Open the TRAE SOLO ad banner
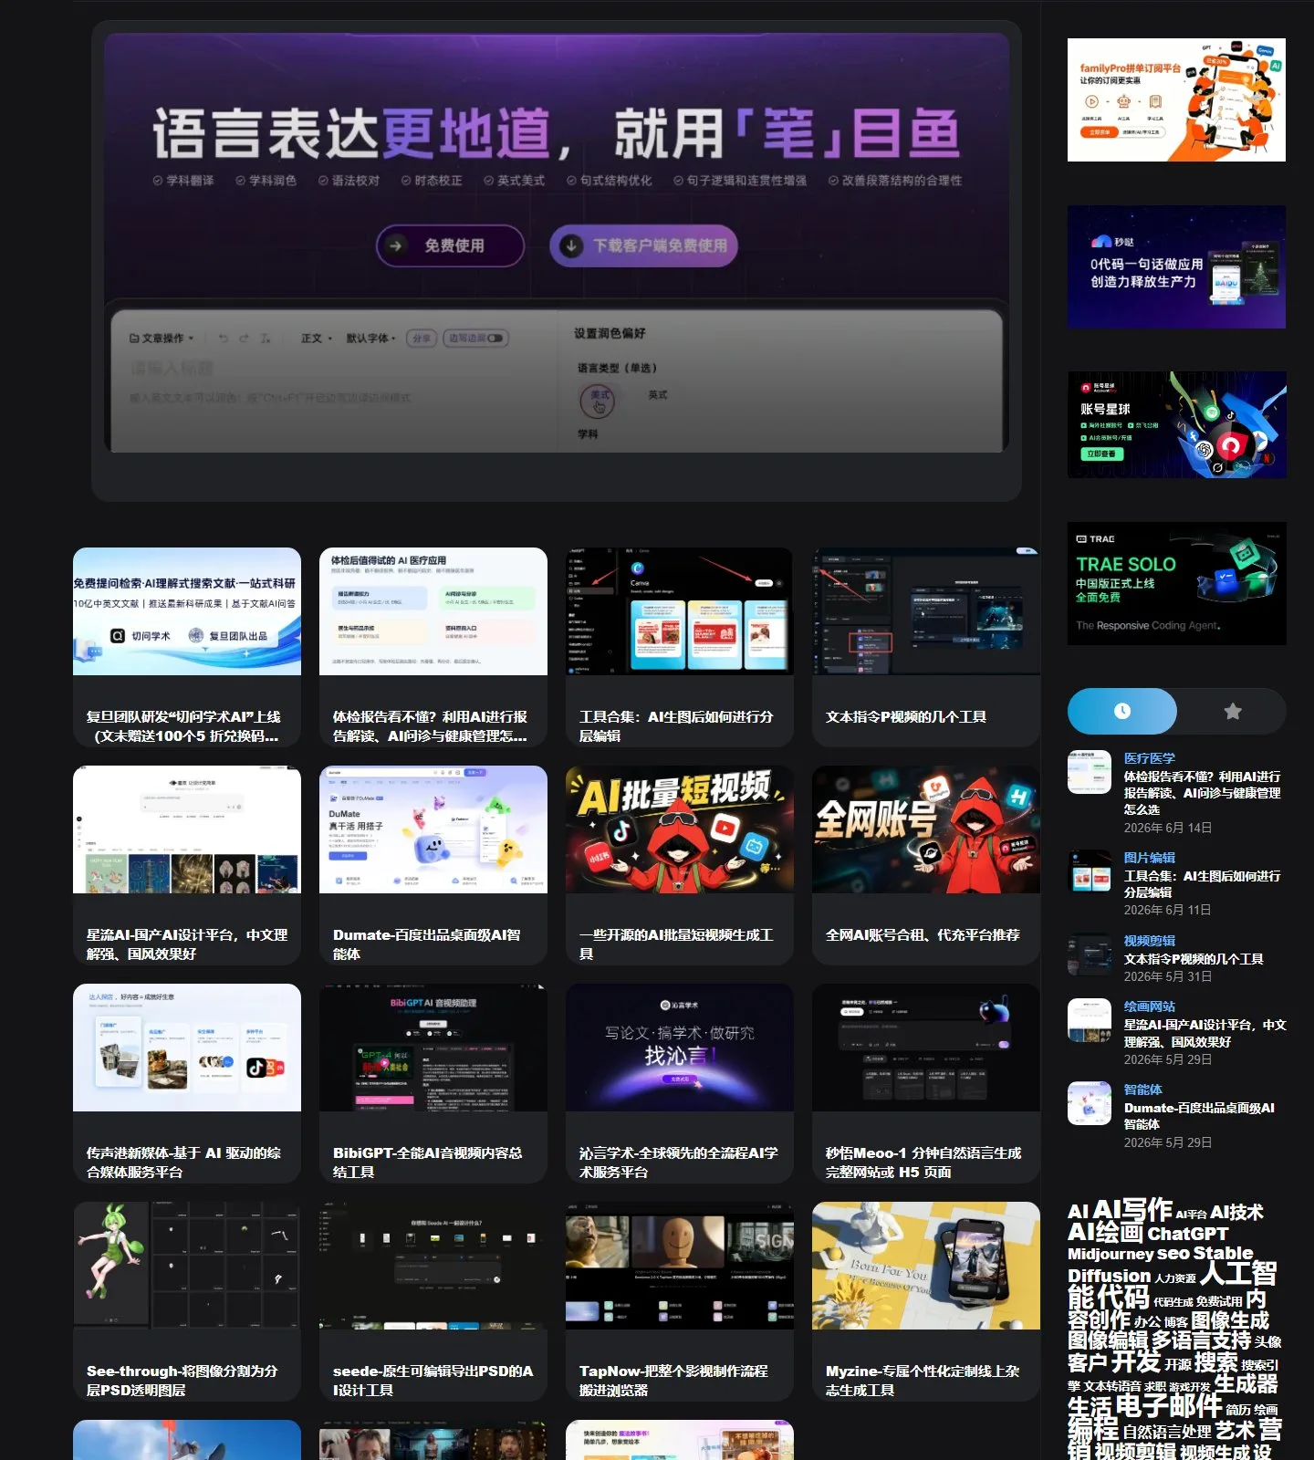 tap(1176, 583)
